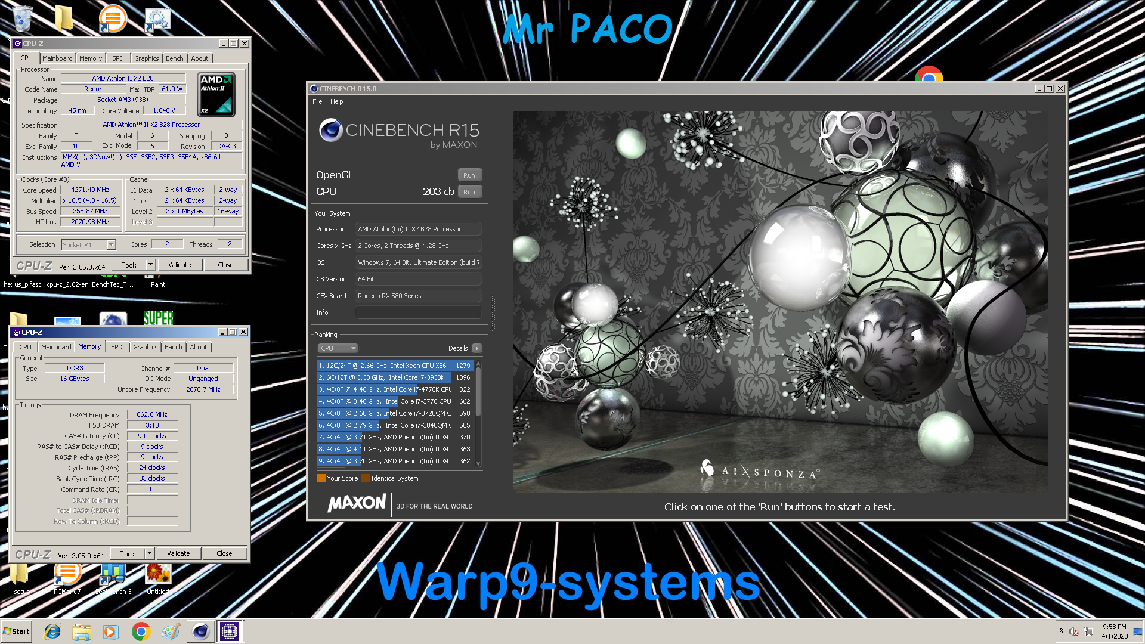Open the About tab in top CPU-Z window
The width and height of the screenshot is (1145, 644).
coord(200,58)
